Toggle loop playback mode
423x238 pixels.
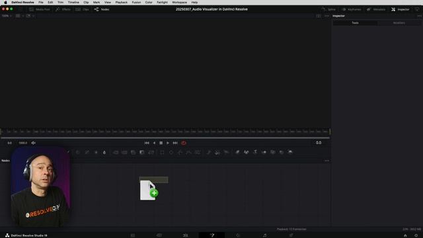coord(184,143)
